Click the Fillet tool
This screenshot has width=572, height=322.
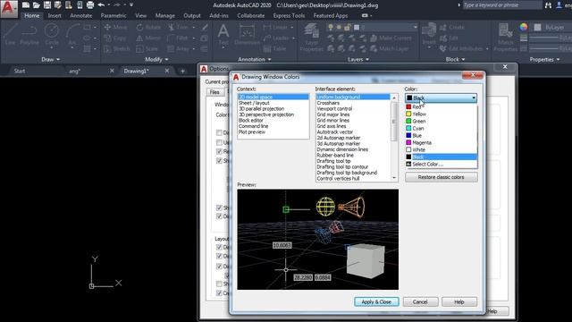tap(178, 38)
